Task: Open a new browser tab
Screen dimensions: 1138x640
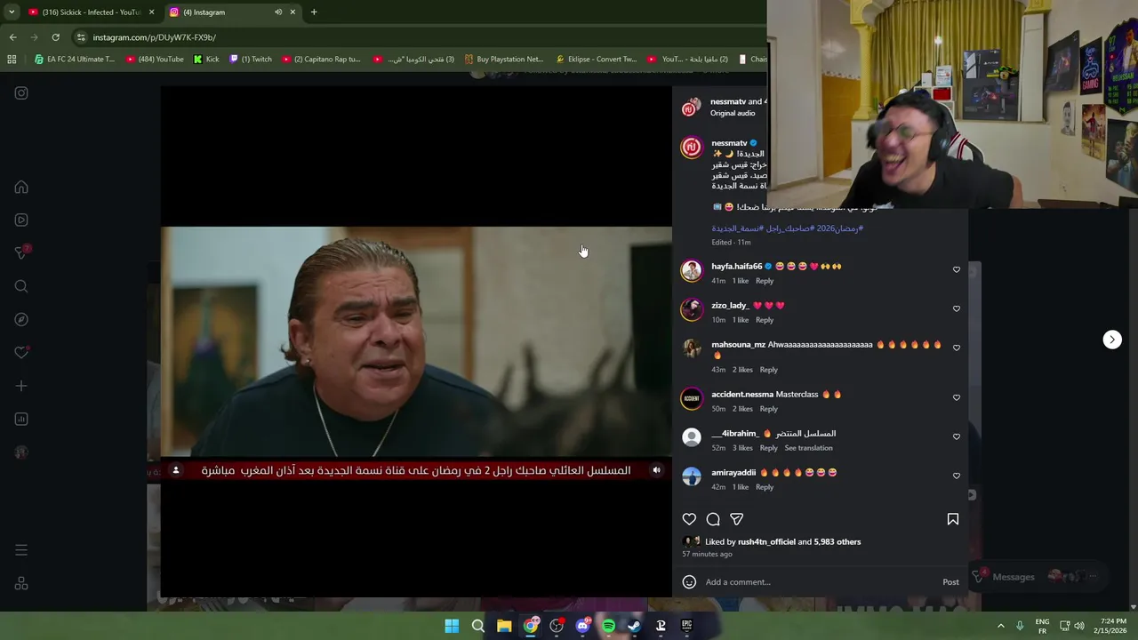Action: pos(314,12)
